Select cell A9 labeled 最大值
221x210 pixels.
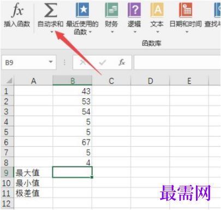click(33, 172)
